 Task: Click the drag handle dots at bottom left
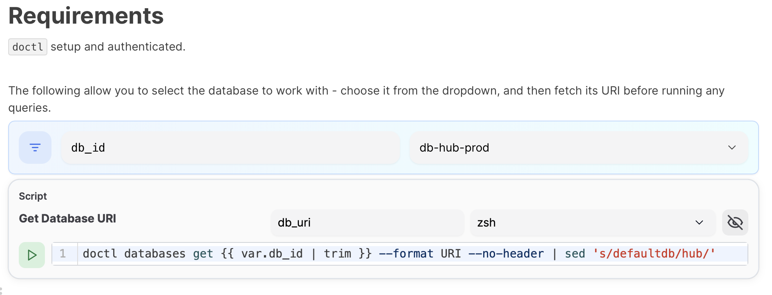(1, 291)
